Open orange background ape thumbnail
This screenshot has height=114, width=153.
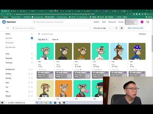click(x=63, y=88)
